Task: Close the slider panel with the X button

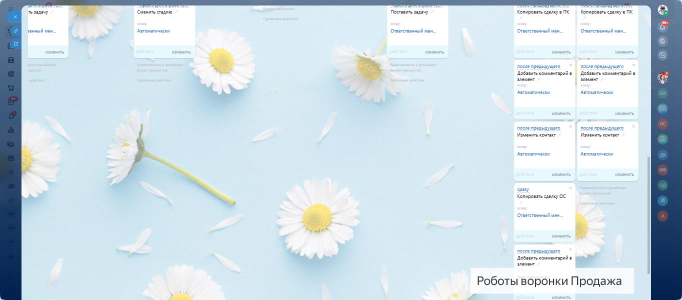Action: pos(15,16)
